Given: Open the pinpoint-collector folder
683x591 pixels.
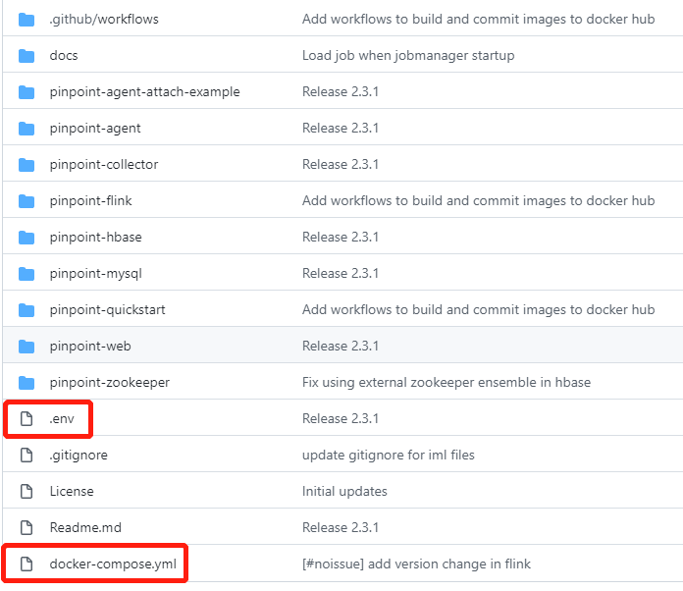Looking at the screenshot, I should coord(103,165).
